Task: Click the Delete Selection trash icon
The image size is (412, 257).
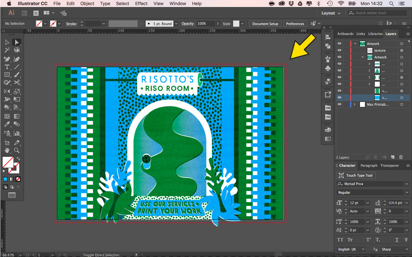Action: (x=401, y=157)
